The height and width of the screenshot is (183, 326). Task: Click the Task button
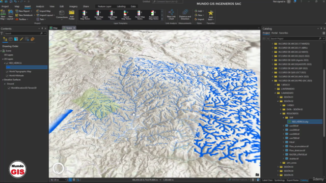pyautogui.click(x=41, y=19)
